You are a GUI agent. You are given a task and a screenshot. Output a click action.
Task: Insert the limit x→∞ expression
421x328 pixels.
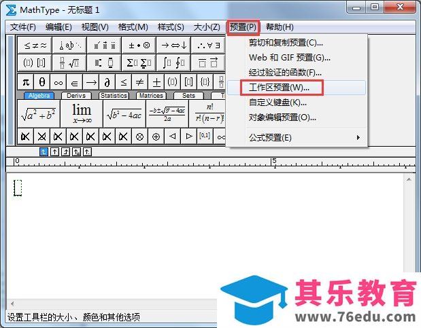[x=82, y=113]
